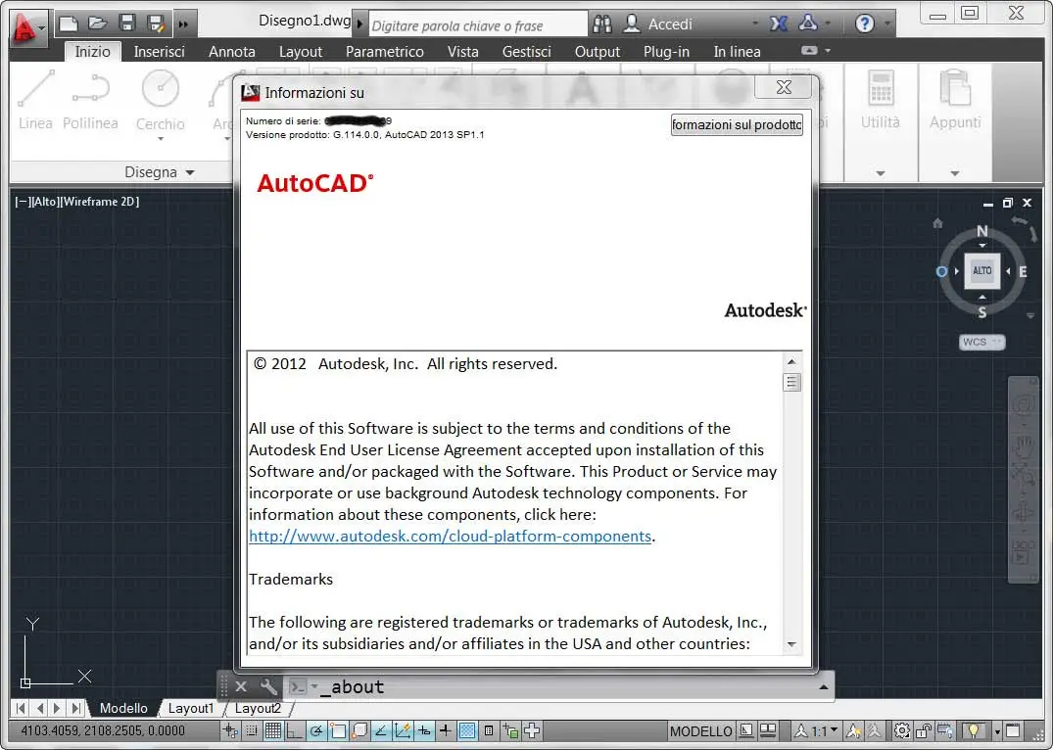The image size is (1053, 750).
Task: Open the Accedi sign-in dropdown
Action: coord(755,24)
